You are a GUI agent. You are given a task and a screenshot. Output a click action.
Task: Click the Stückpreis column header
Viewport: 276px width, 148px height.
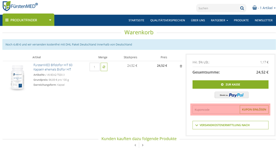pos(130,57)
